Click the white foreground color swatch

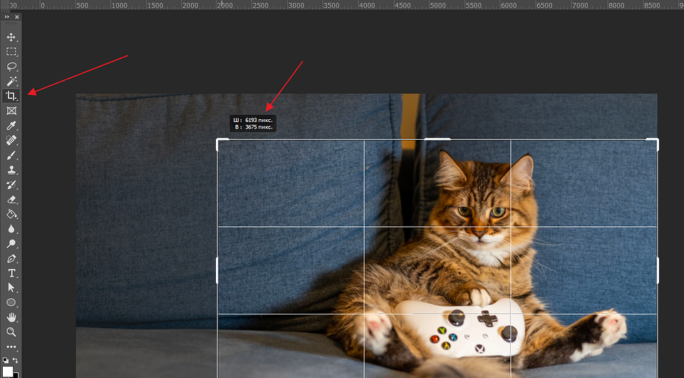coord(9,372)
